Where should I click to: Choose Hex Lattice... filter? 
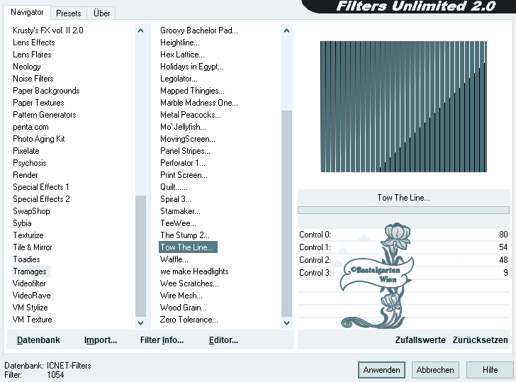182,55
